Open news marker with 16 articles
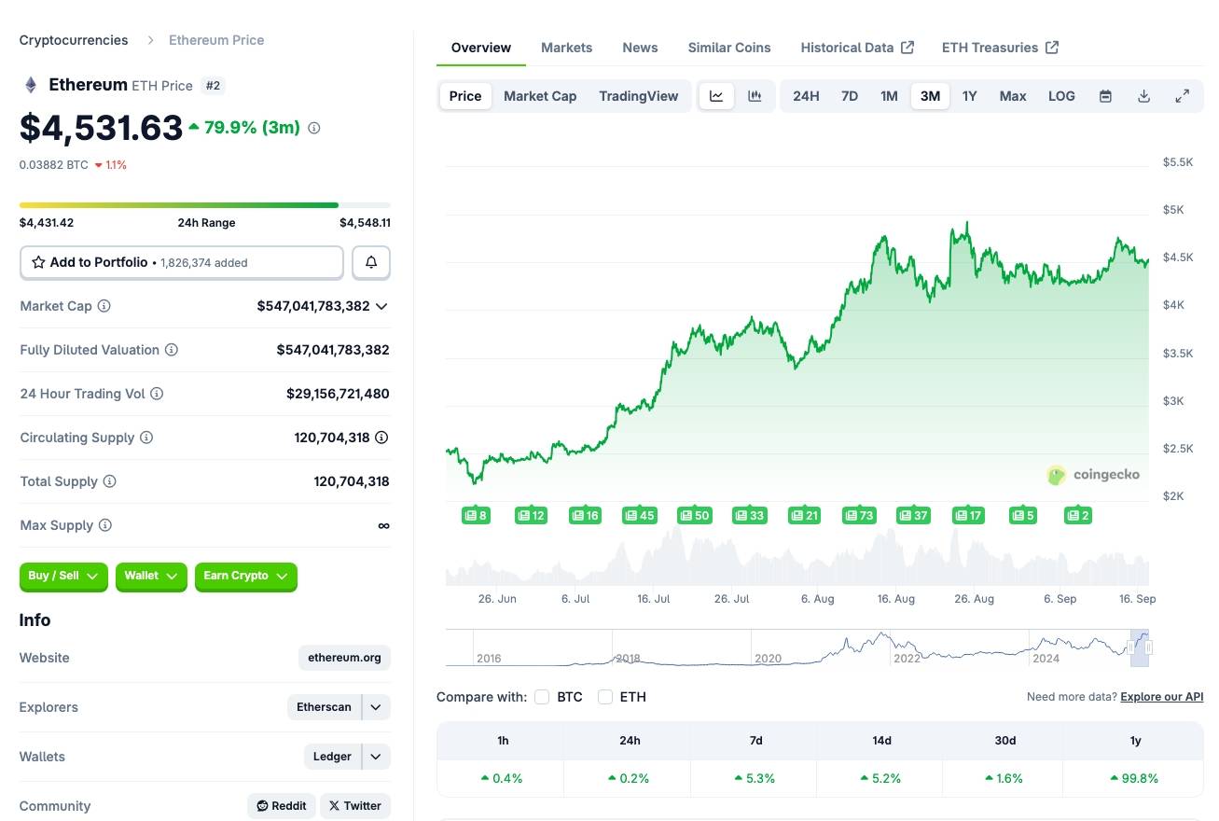Screen dimensions: 1219x821 586,515
